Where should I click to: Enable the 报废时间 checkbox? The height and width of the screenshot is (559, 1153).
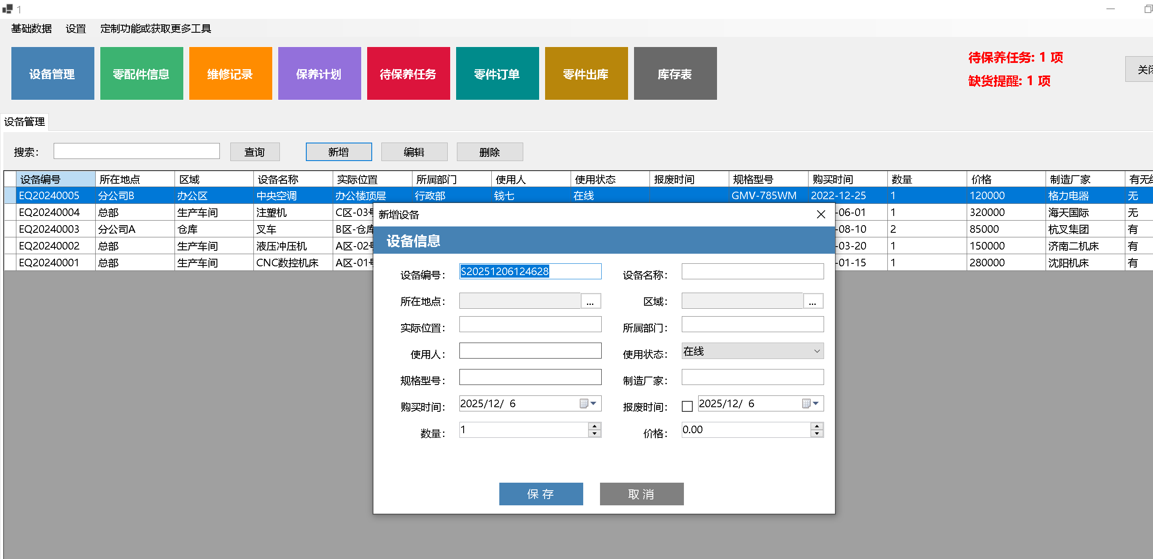[686, 406]
